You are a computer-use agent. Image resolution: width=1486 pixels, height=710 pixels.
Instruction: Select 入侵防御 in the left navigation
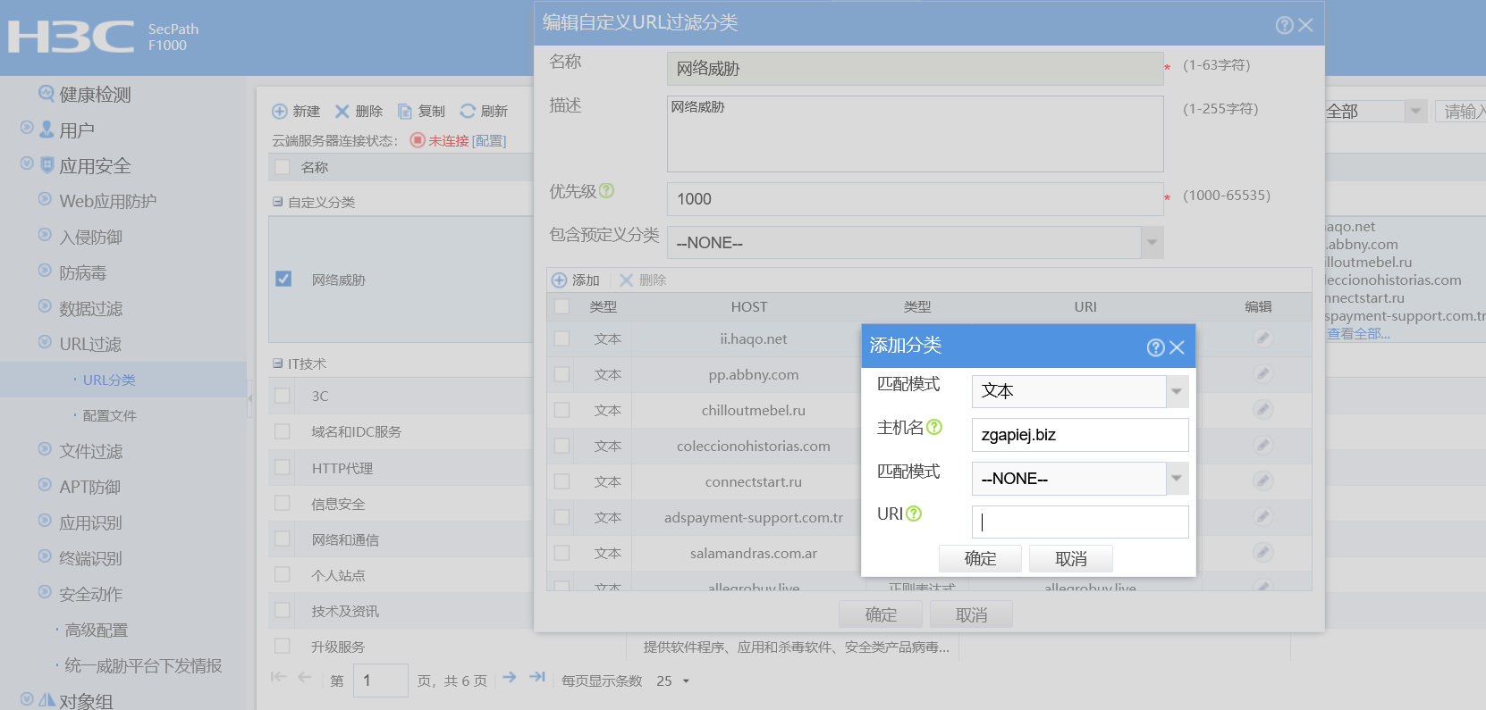point(90,237)
